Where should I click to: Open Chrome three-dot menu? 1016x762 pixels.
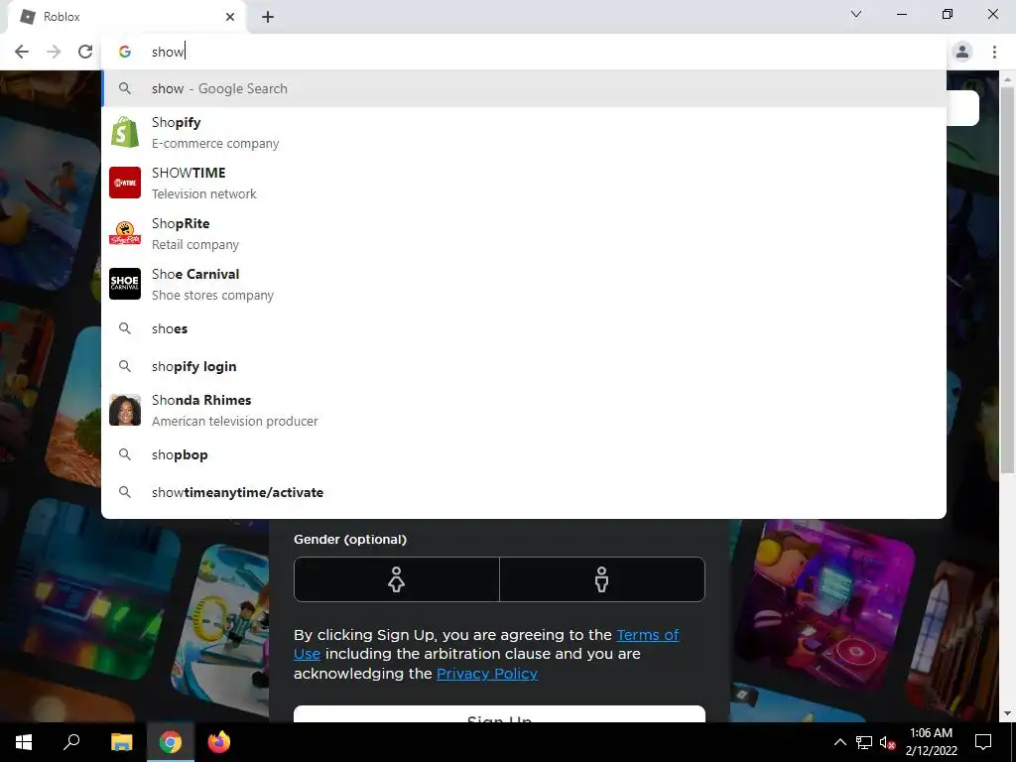point(994,52)
